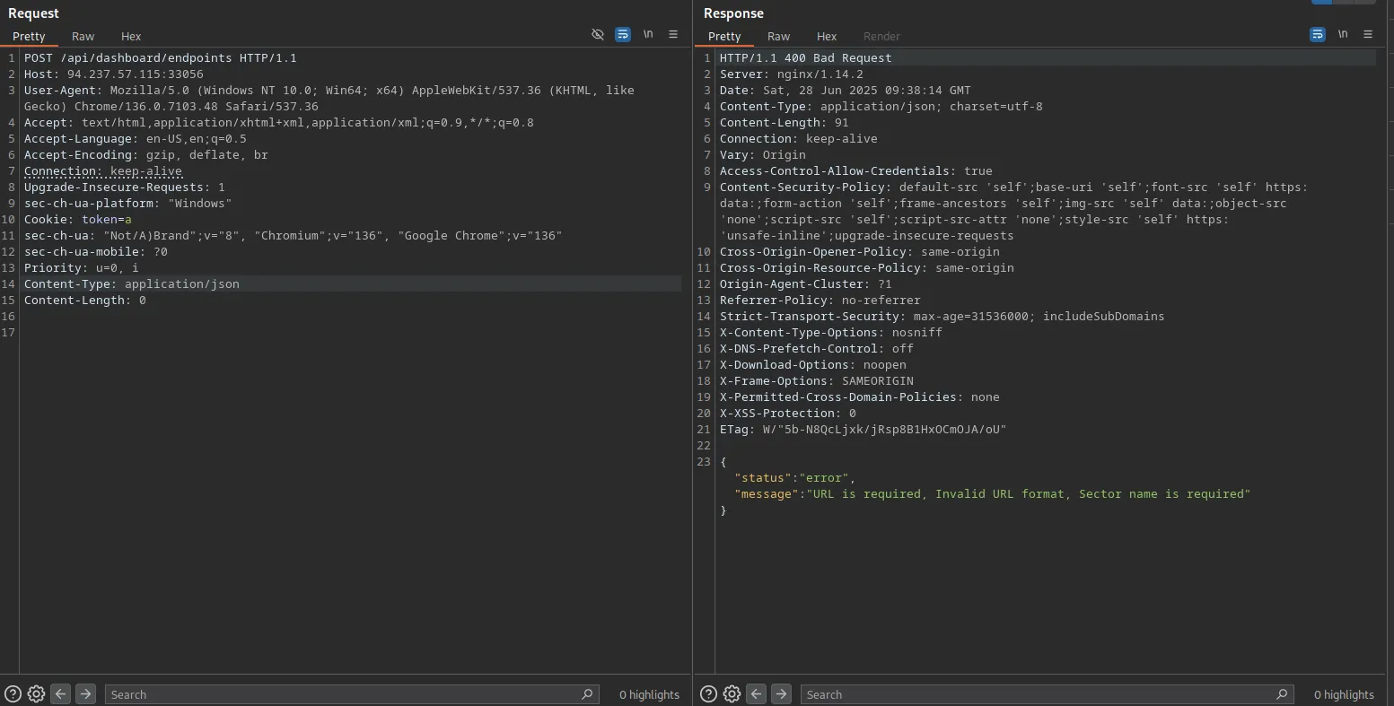The image size is (1394, 706).
Task: Focus the Response panel search field
Action: click(x=1048, y=694)
